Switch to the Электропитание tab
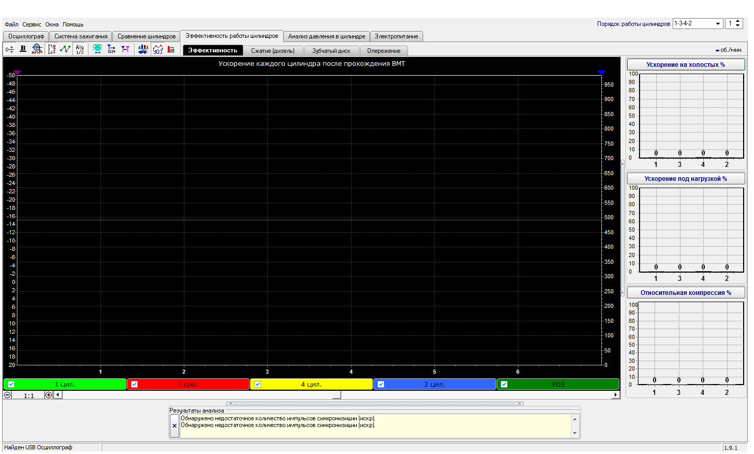The image size is (754, 454). point(396,36)
